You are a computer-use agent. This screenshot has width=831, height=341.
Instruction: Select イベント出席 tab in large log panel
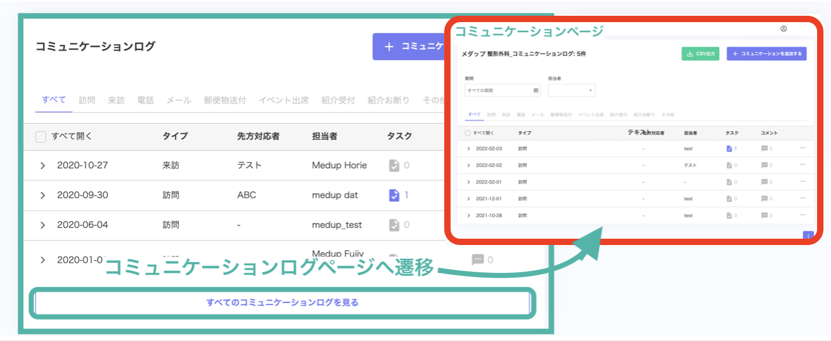(x=284, y=100)
